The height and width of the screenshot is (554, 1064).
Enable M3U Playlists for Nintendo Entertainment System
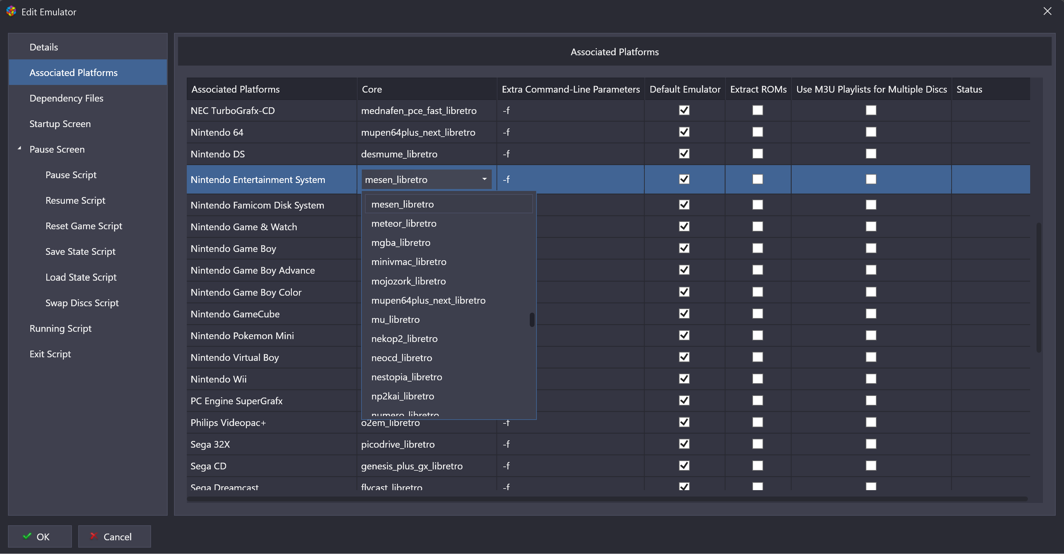coord(871,179)
